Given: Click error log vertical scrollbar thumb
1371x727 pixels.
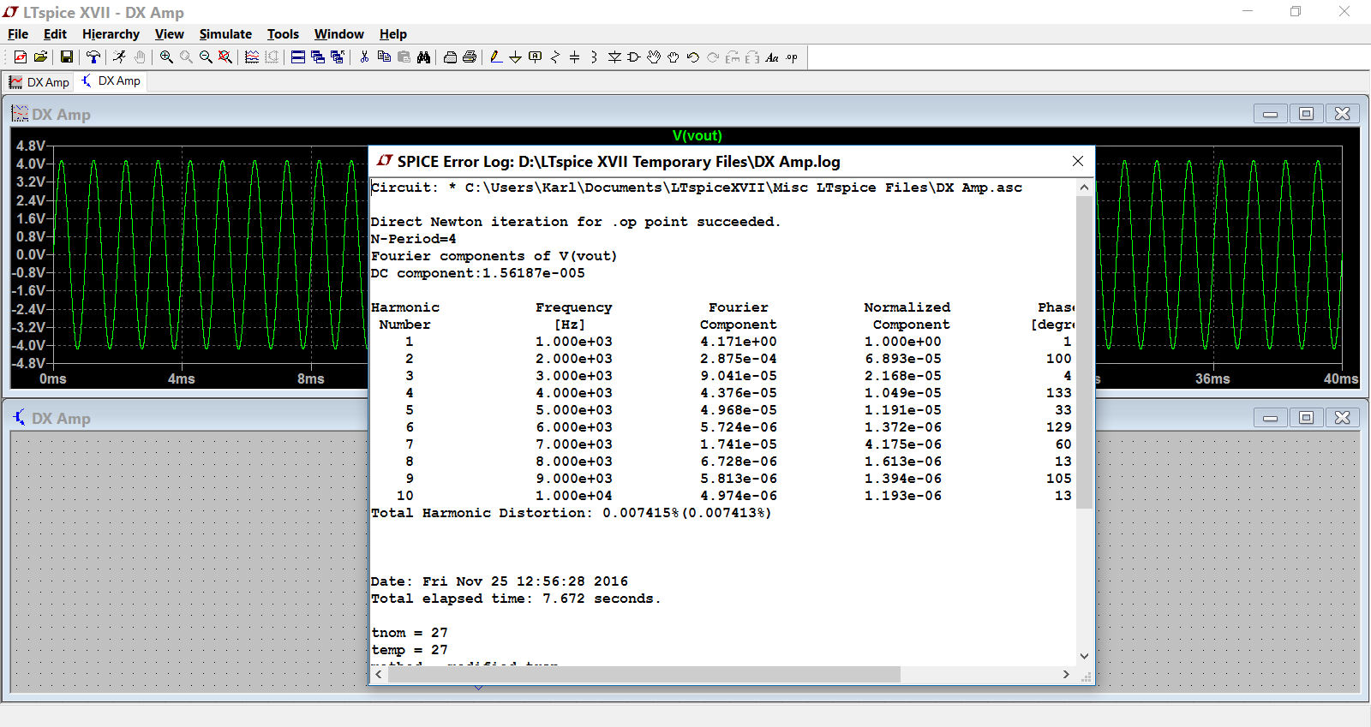Looking at the screenshot, I should [1084, 352].
